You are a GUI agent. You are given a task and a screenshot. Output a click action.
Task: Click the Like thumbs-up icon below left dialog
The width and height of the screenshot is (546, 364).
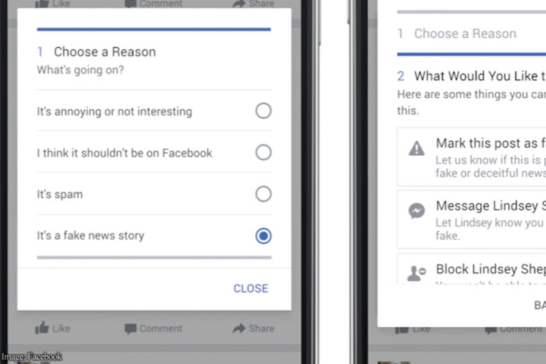point(42,328)
